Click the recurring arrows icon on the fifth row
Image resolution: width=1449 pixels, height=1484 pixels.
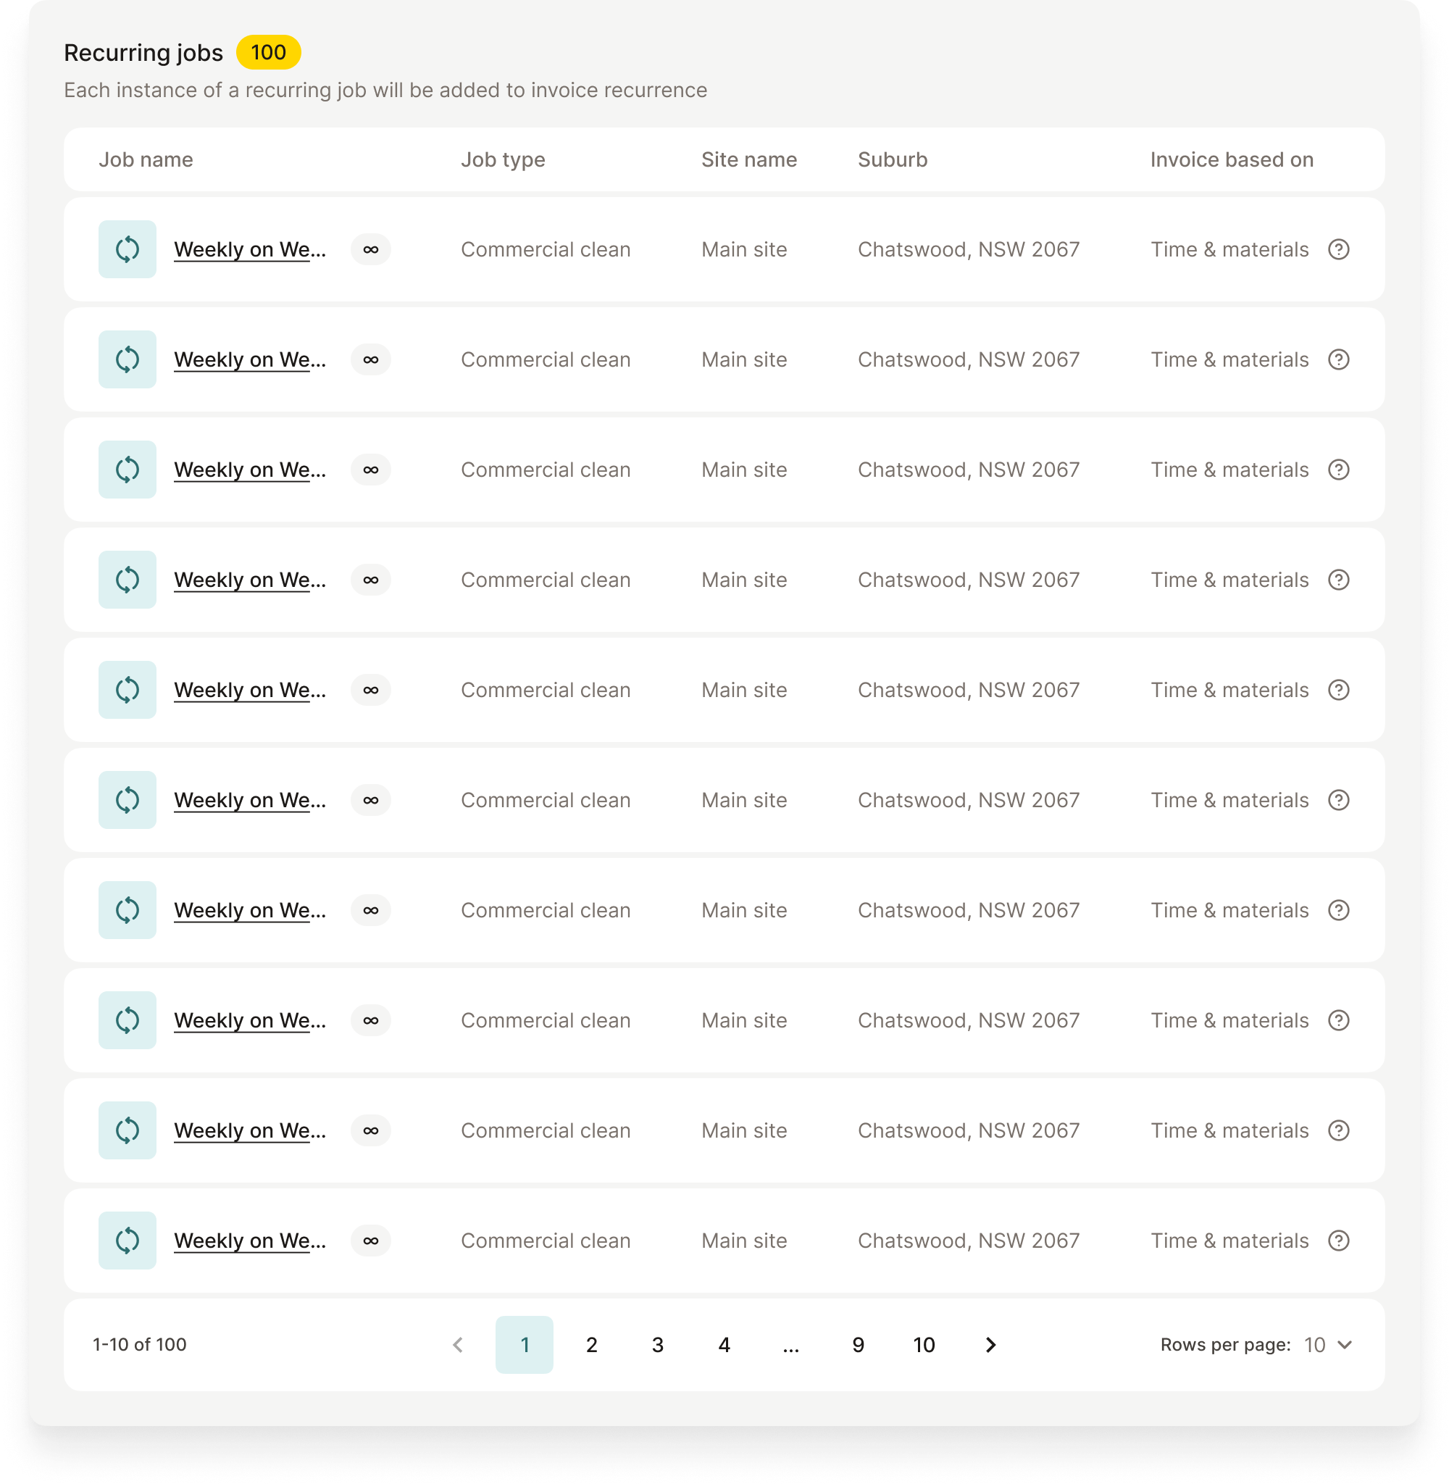[127, 690]
